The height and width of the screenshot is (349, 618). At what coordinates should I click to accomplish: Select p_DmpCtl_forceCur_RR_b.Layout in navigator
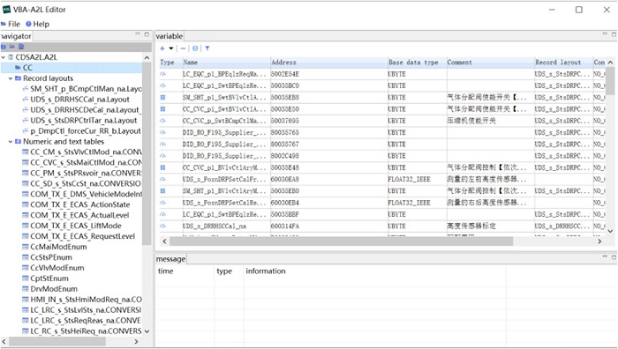[x=86, y=131]
